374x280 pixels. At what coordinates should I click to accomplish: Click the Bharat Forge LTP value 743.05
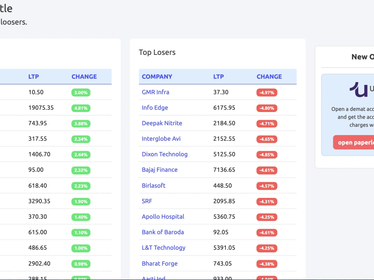tap(223, 264)
